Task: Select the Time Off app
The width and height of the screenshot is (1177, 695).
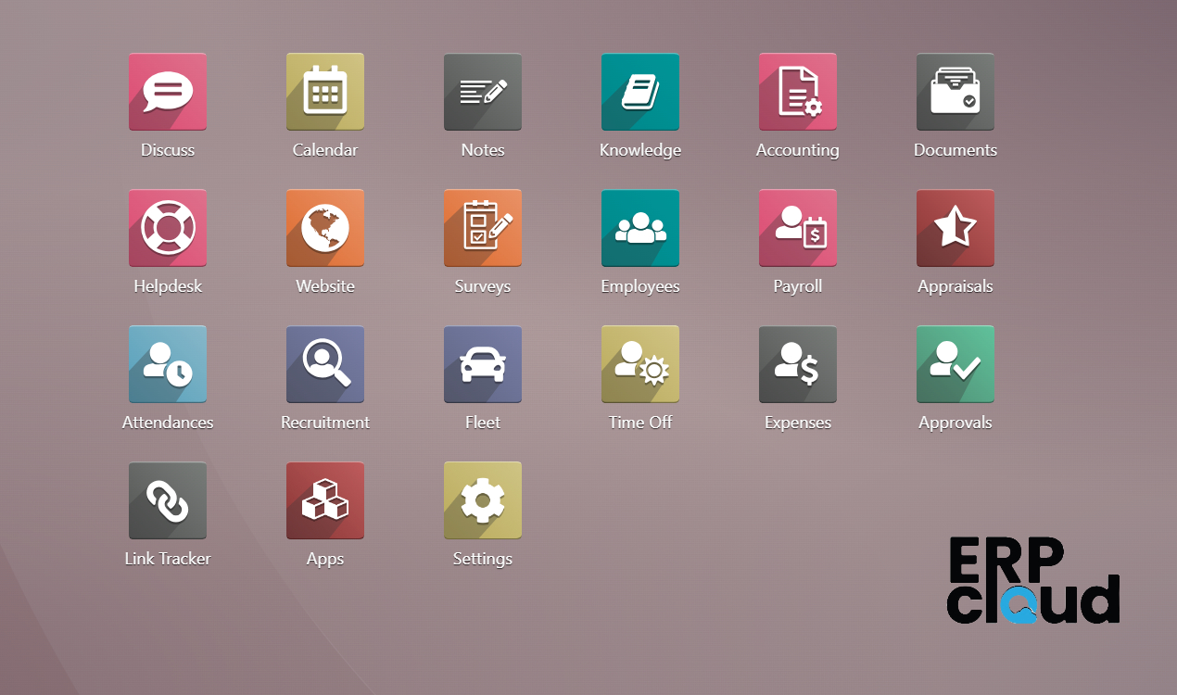Action: coord(640,364)
